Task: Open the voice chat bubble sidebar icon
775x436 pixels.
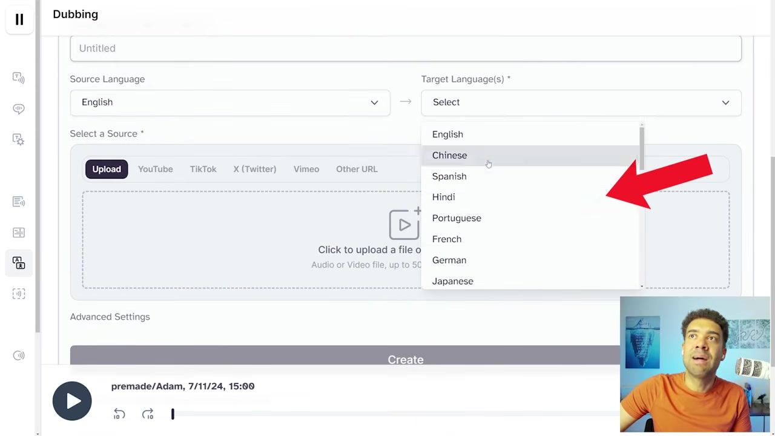Action: 19,109
